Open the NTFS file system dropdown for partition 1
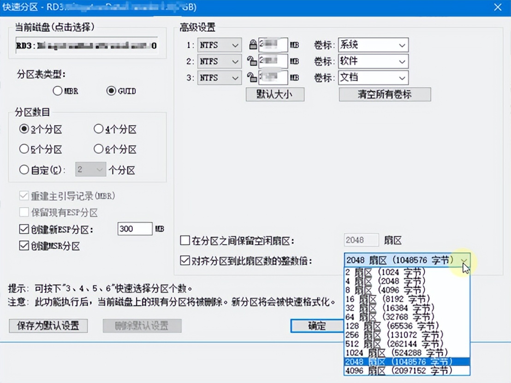511x383 pixels. click(x=235, y=44)
